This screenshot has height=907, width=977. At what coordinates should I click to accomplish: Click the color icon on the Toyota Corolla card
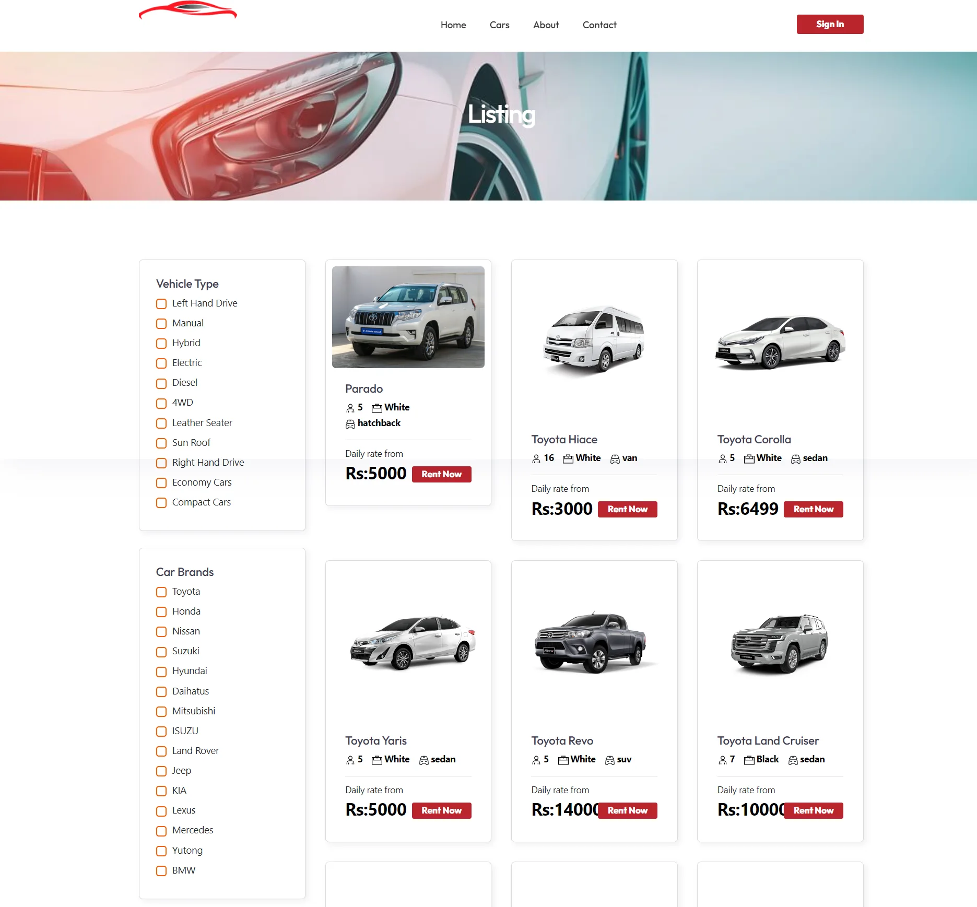point(749,459)
